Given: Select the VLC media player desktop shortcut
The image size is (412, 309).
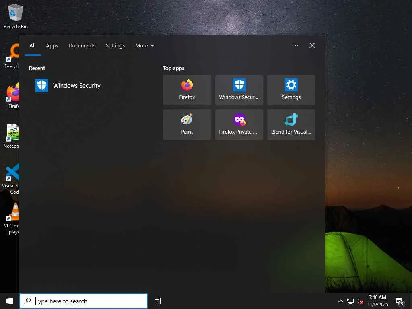Looking at the screenshot, I should [x=12, y=218].
